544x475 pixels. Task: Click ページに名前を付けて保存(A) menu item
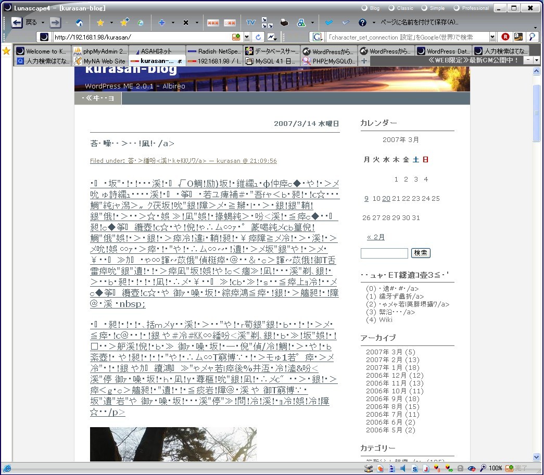[x=419, y=22]
